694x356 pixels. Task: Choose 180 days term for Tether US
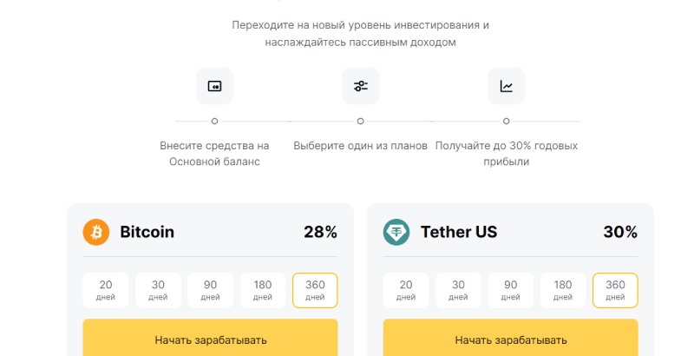point(563,290)
